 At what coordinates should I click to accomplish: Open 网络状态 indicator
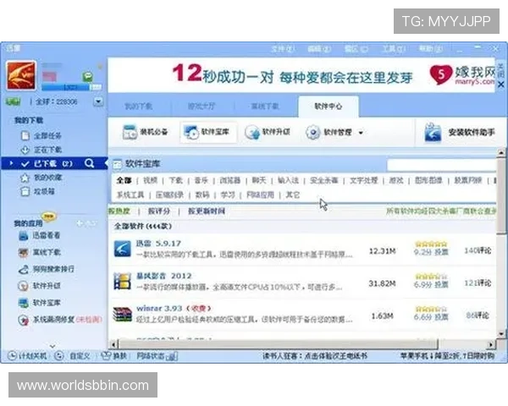coord(157,356)
